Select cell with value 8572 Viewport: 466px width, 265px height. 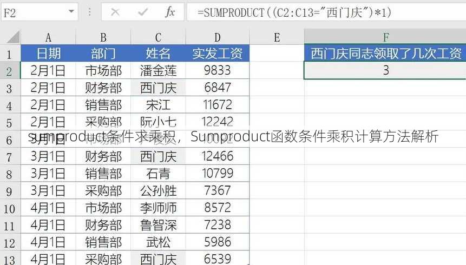217,208
